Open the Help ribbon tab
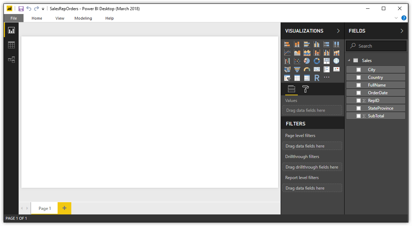The image size is (412, 226). pos(109,18)
